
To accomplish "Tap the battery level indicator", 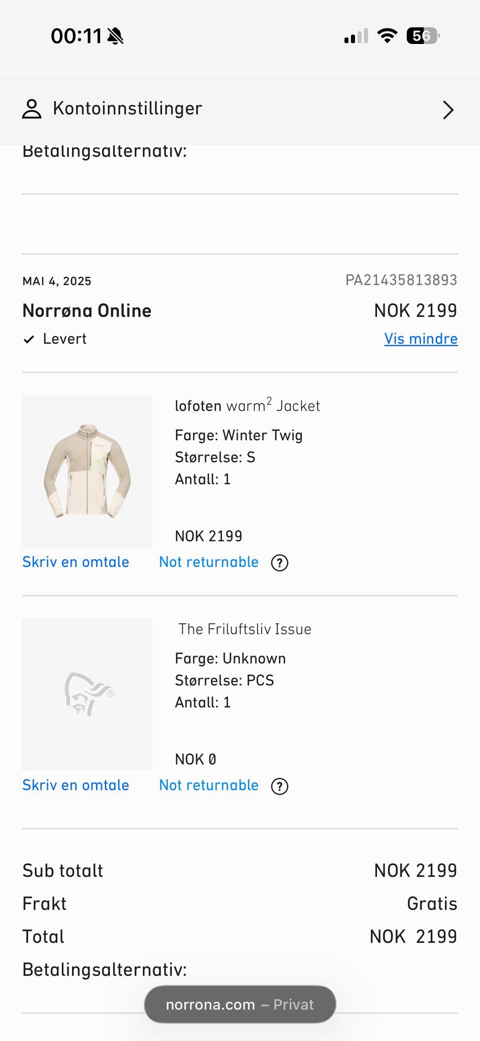I will click(x=423, y=36).
